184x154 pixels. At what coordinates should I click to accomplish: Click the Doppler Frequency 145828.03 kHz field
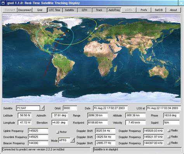[153, 131]
